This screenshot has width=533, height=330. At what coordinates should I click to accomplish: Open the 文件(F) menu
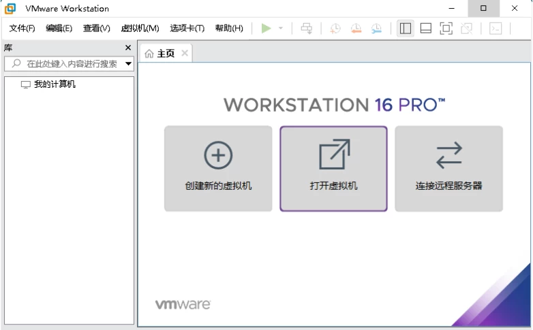pos(22,28)
